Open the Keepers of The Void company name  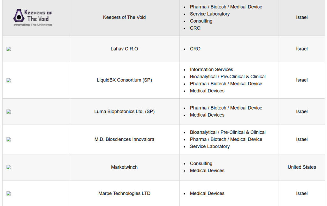coord(124,17)
